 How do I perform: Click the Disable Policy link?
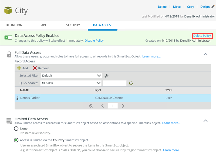click(94, 41)
